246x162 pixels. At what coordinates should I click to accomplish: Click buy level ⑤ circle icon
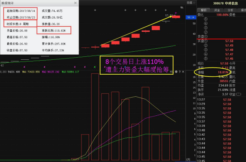pos(206,59)
